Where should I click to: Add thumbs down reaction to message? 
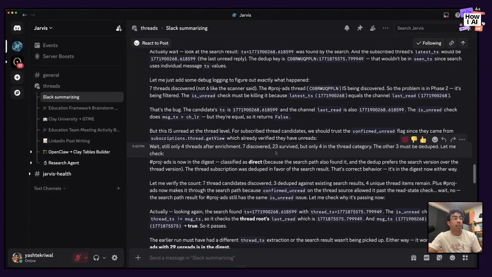(414, 140)
